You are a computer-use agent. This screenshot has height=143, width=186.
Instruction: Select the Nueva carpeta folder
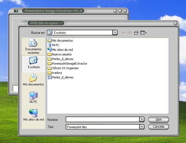coord(62,54)
